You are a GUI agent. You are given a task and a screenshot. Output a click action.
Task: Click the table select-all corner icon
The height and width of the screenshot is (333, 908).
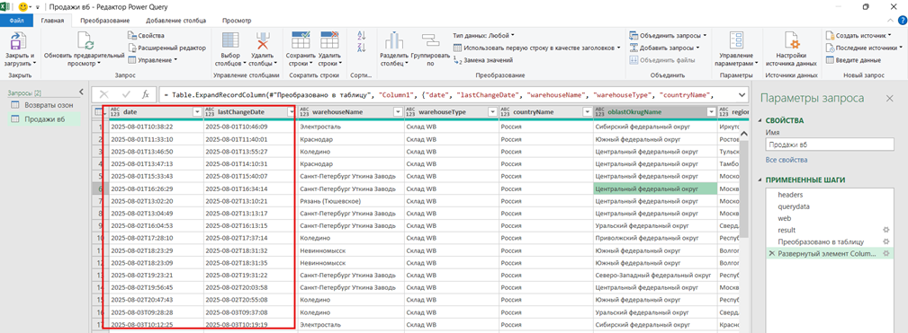pyautogui.click(x=97, y=112)
